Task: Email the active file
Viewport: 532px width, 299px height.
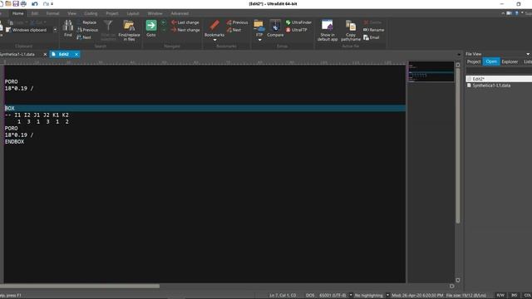Action: [x=372, y=37]
